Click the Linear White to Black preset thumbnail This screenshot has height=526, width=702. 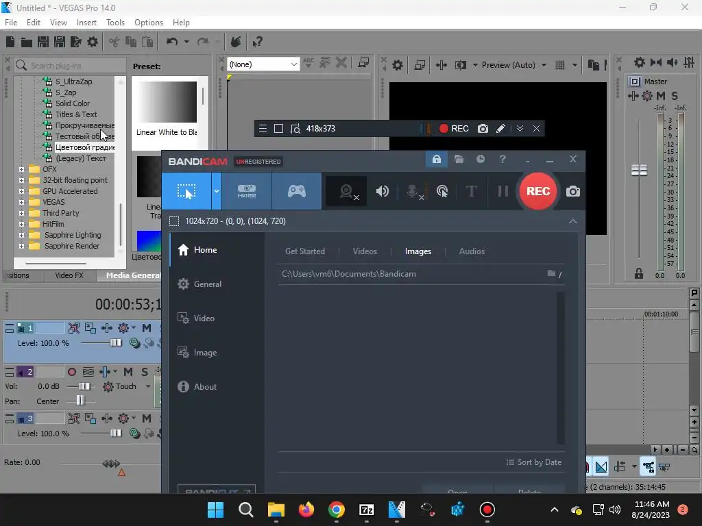tap(167, 103)
